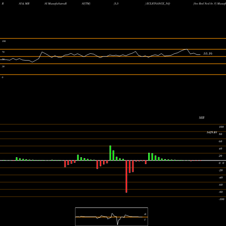Click the -60 label on MR right axis
The height and width of the screenshot is (226, 226).
(x=221, y=185)
